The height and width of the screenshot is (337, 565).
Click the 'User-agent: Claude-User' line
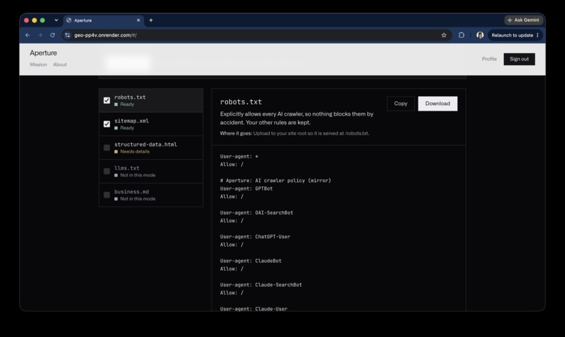click(254, 308)
